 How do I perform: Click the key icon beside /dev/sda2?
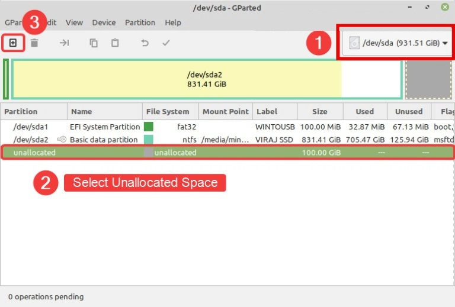61,140
